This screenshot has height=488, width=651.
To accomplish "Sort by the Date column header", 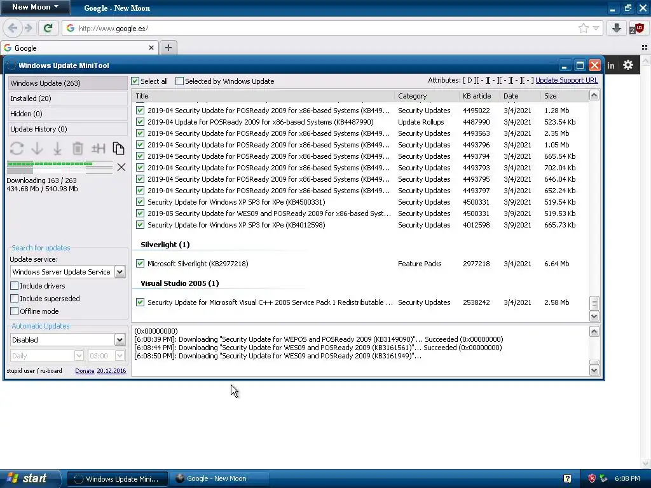I will coord(520,96).
